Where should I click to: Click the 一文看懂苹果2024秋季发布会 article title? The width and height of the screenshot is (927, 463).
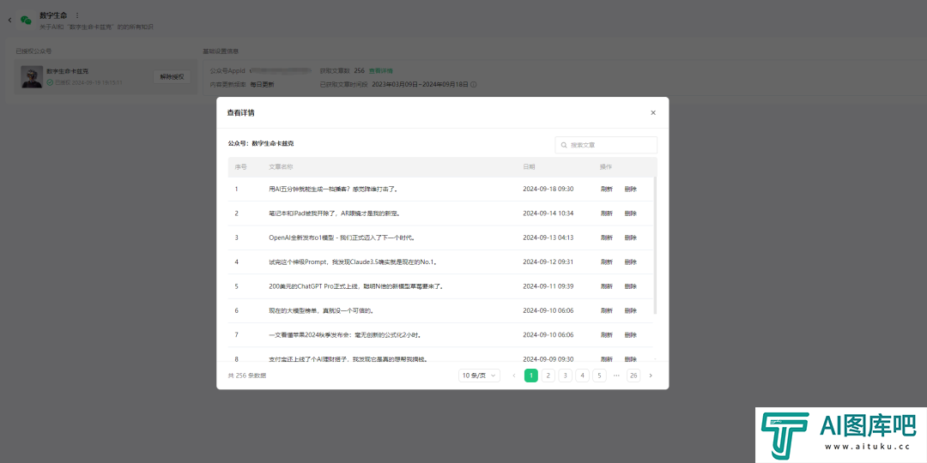click(x=344, y=334)
